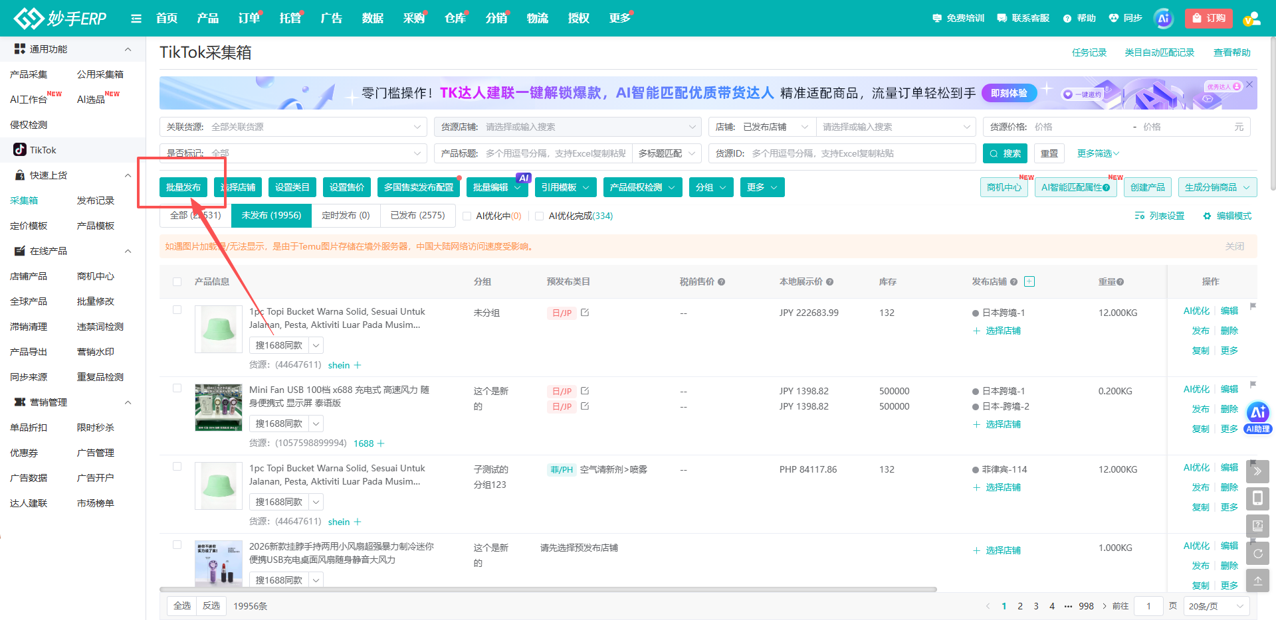This screenshot has height=620, width=1276.
Task: Click the hamburger menu icon beside the logo
Action: 136,19
